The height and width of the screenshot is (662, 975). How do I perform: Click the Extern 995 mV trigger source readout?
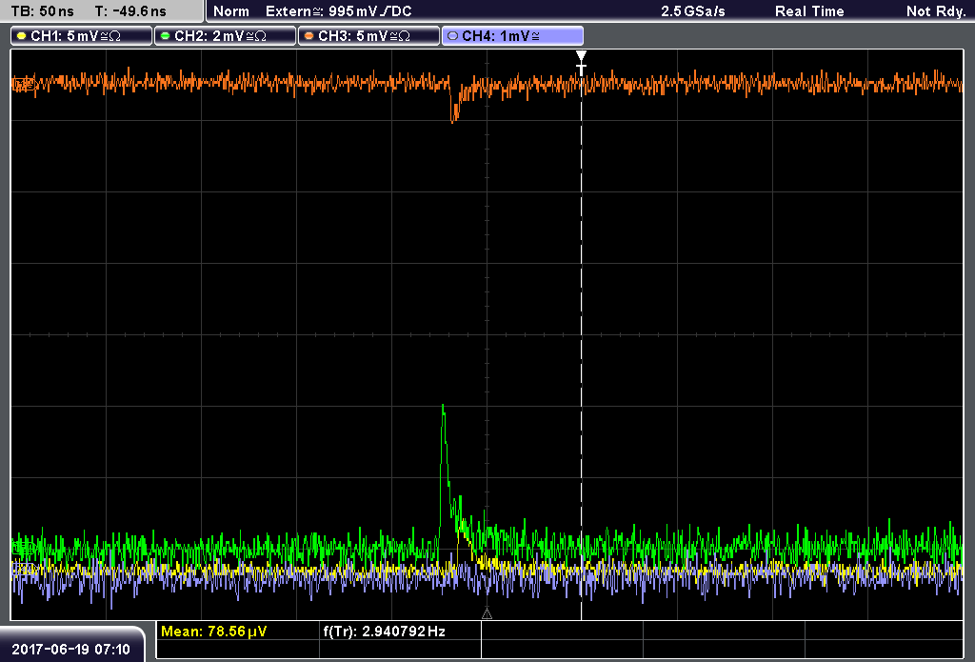[x=339, y=11]
